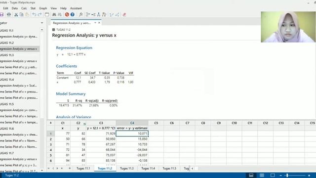The height and width of the screenshot is (178, 316).
Task: Click the fx Assign Formula icon
Action: coord(81,14)
